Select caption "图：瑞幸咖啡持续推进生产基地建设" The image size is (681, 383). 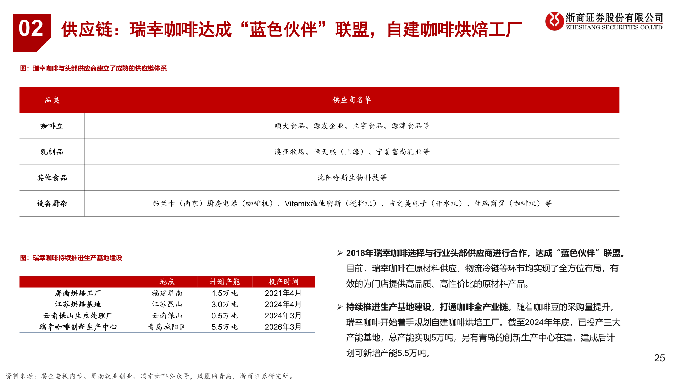[71, 258]
